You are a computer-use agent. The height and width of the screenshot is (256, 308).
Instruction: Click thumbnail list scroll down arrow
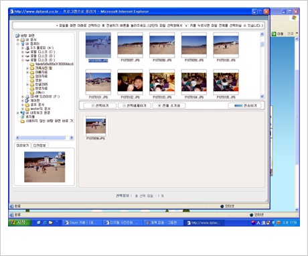click(262, 97)
